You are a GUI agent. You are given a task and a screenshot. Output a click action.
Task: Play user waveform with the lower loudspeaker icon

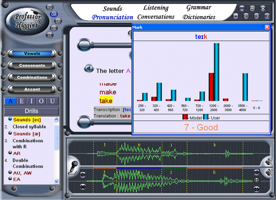pyautogui.click(x=269, y=172)
